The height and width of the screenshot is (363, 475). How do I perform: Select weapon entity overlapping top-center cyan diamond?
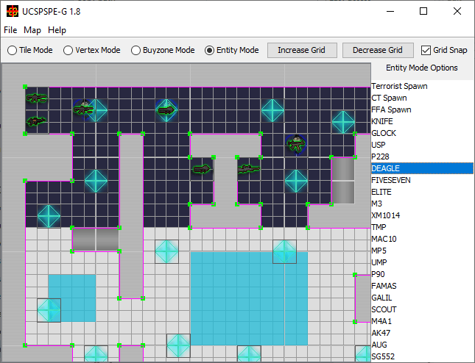[x=166, y=110]
